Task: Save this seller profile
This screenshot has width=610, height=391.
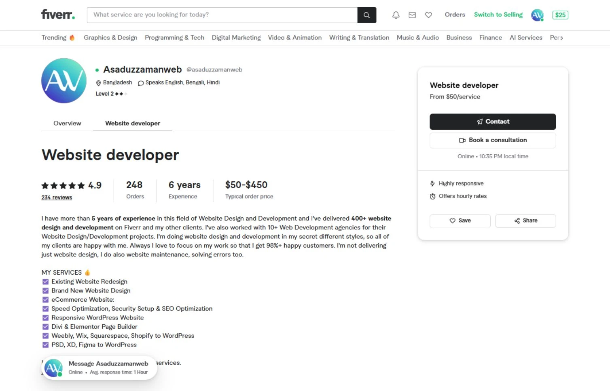Action: point(460,221)
